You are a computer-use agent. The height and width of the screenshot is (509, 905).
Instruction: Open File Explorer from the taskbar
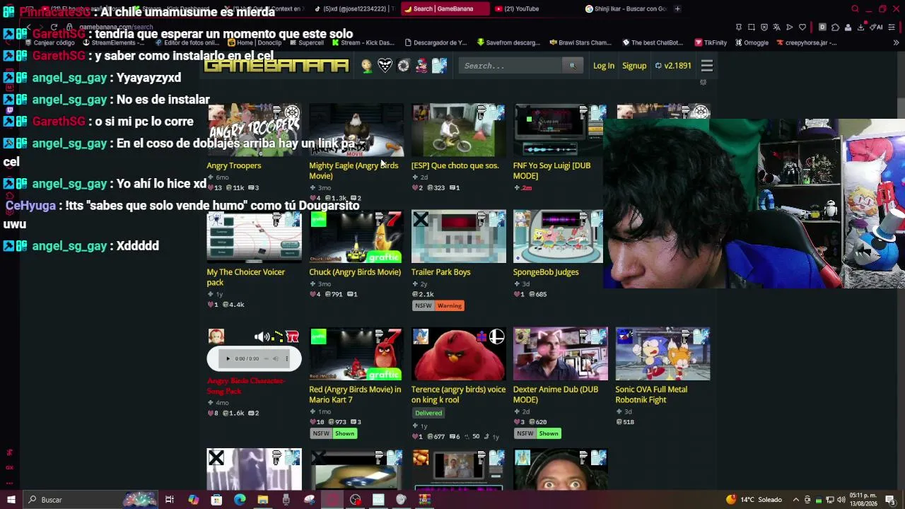[x=263, y=500]
